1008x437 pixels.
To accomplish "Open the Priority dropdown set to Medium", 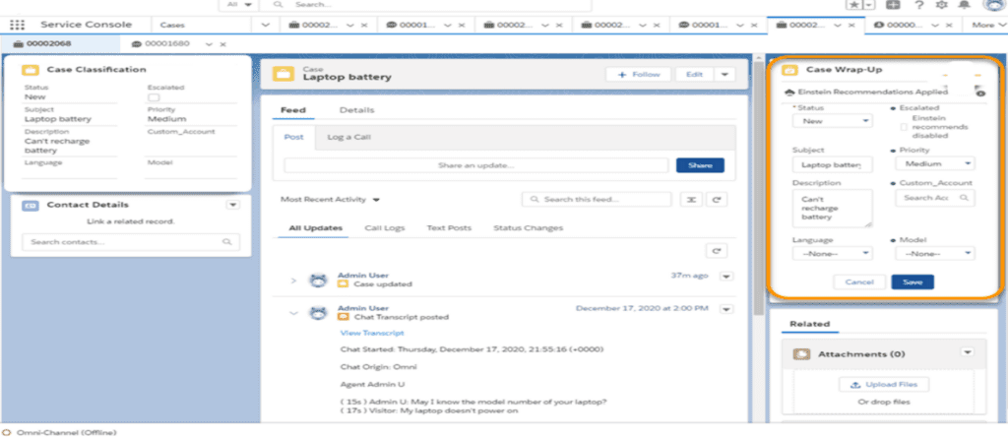I will [x=934, y=164].
